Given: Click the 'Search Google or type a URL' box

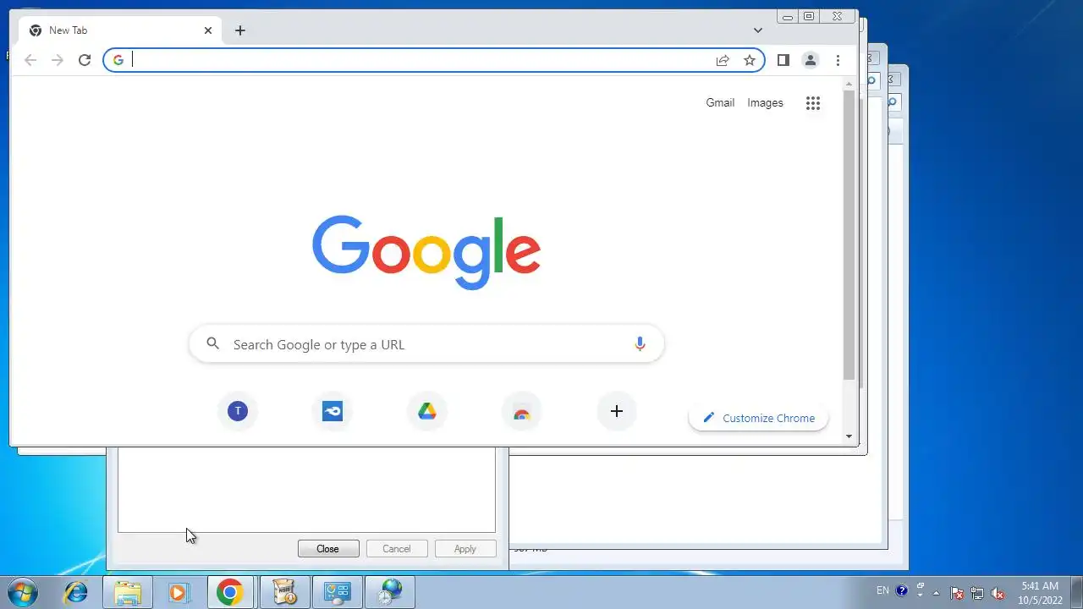Looking at the screenshot, I should pos(426,343).
